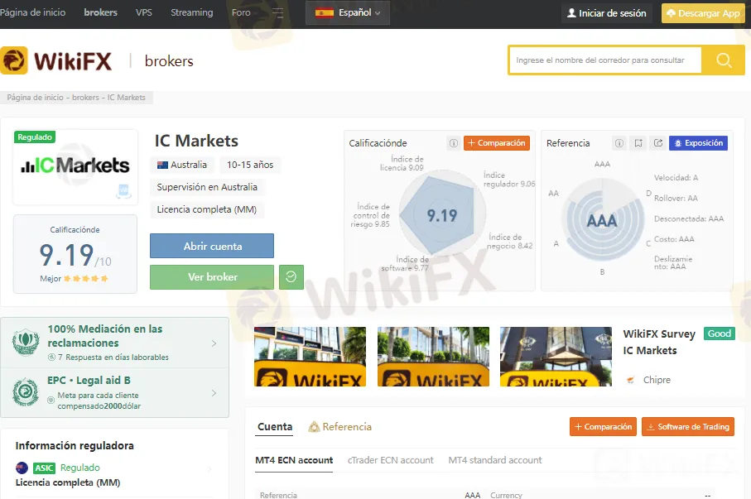Viewport: 751px width, 499px height.
Task: Select the Referencia tab next to Cuenta
Action: [340, 427]
